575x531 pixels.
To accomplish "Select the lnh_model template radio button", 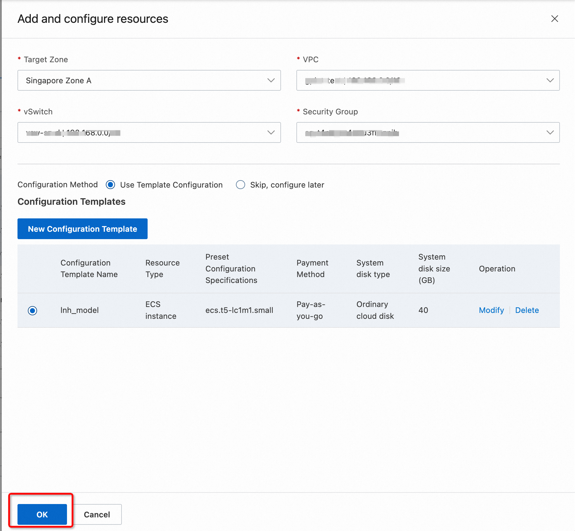I will click(x=33, y=311).
